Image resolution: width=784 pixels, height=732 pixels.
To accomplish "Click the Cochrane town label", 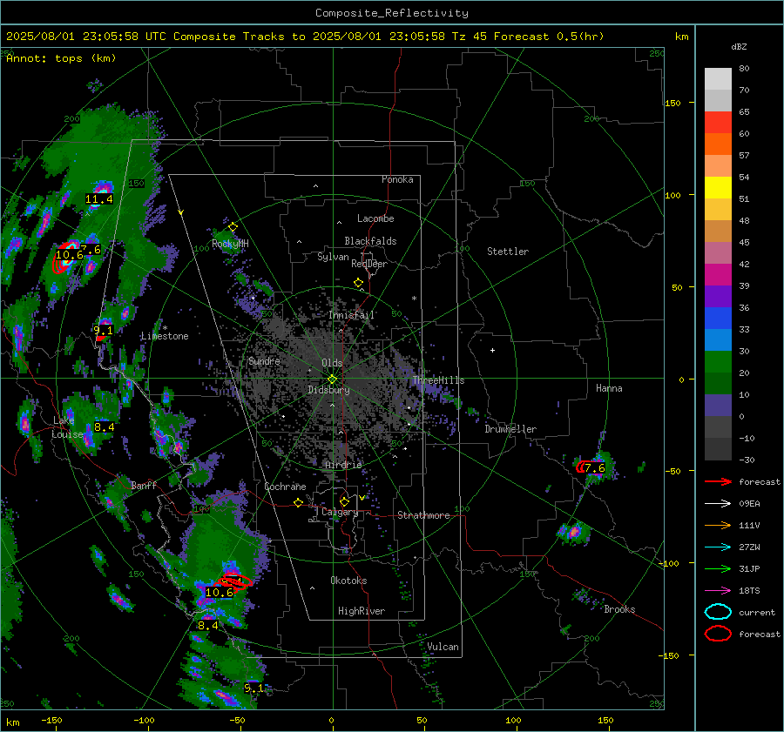I will coord(285,487).
